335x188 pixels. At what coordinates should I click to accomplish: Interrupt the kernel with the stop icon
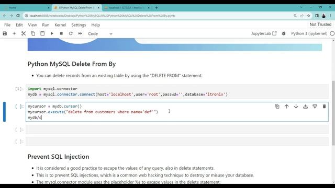point(61,33)
